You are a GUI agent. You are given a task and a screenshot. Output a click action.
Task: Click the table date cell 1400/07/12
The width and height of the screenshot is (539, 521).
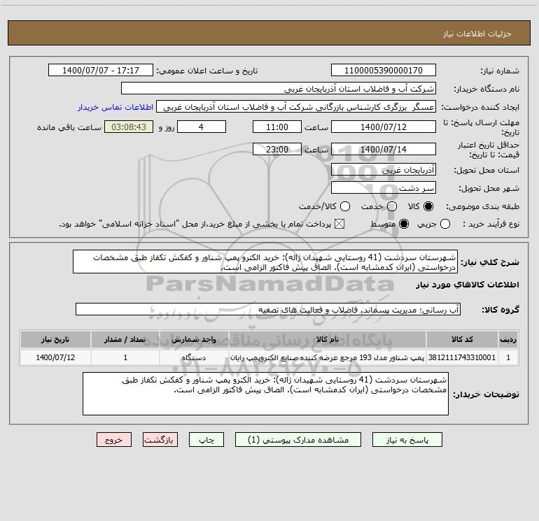pyautogui.click(x=55, y=357)
